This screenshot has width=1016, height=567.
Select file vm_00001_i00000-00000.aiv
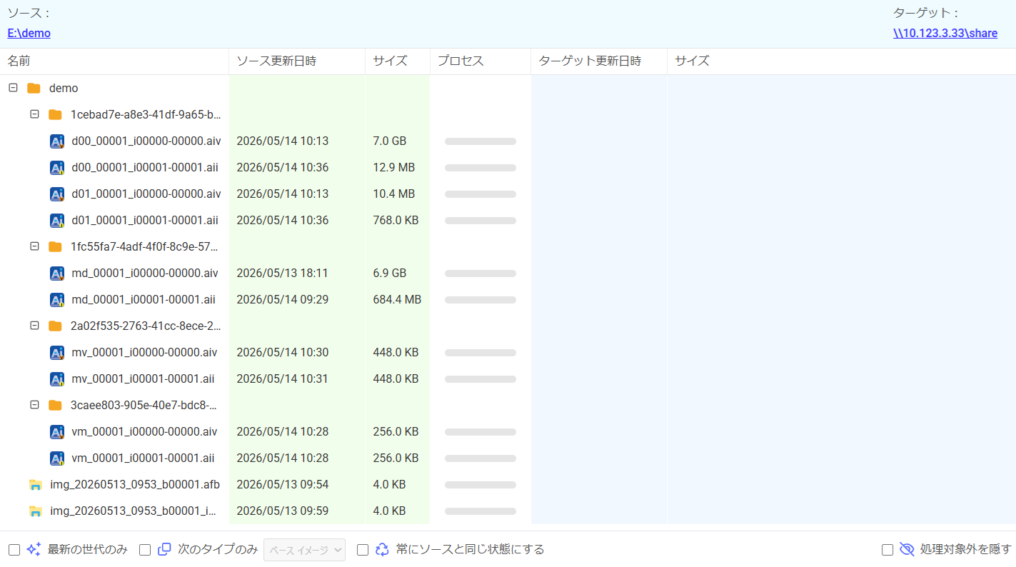tap(145, 432)
